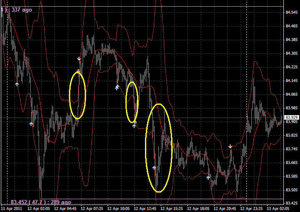
Task: Click the pink down arrow near the 83.745 level
Action: [230, 147]
